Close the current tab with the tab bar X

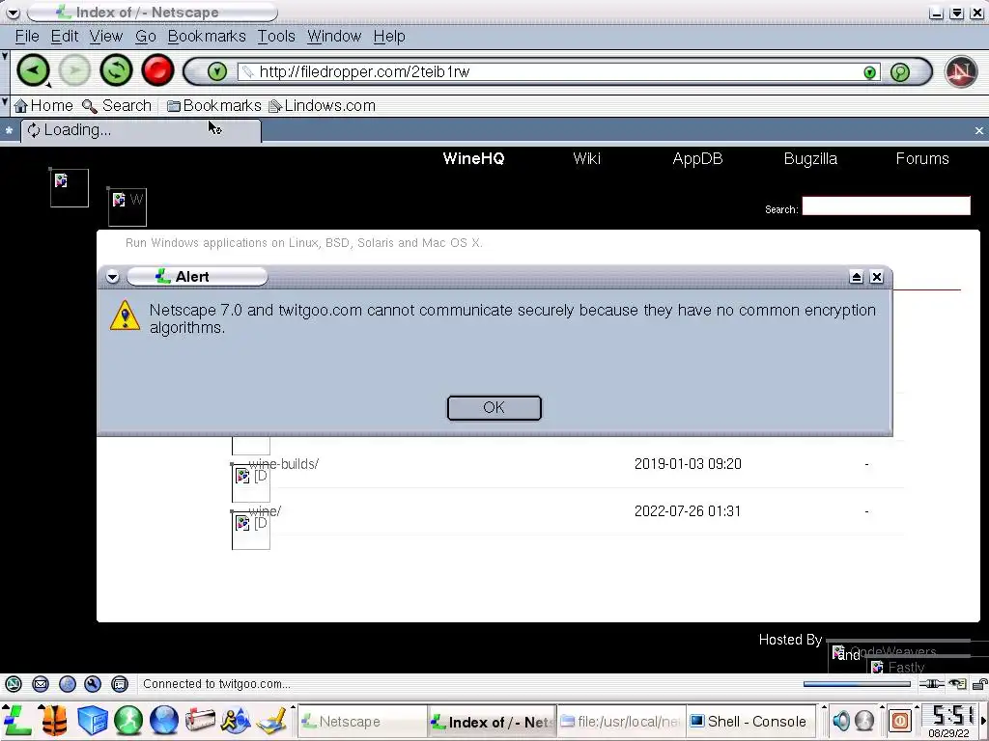point(979,131)
